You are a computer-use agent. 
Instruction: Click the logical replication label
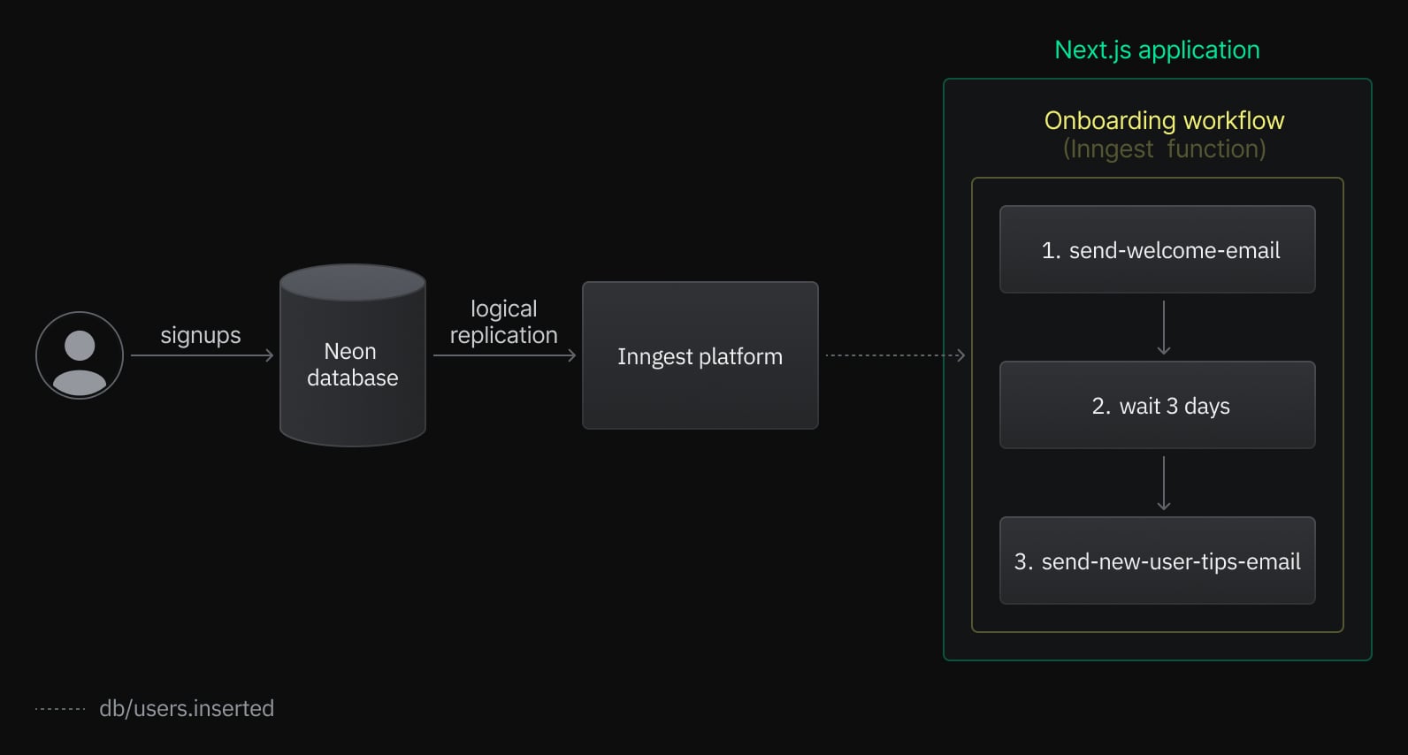click(504, 322)
